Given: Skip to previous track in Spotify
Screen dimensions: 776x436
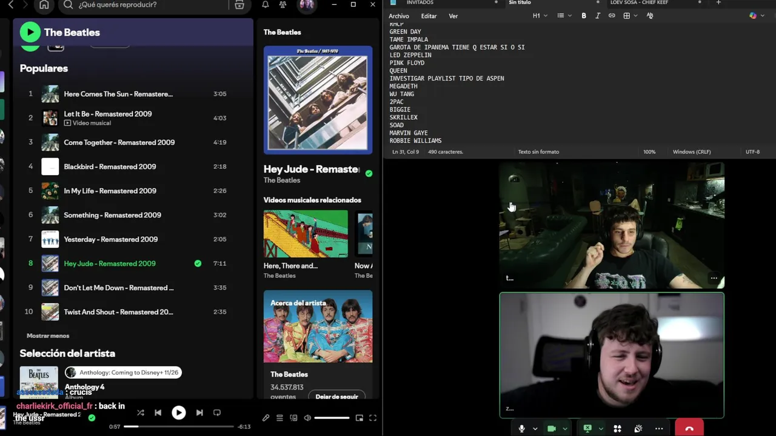Looking at the screenshot, I should 158,412.
